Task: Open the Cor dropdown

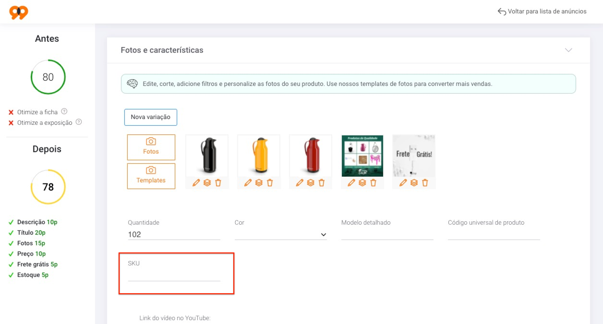Action: click(x=281, y=234)
